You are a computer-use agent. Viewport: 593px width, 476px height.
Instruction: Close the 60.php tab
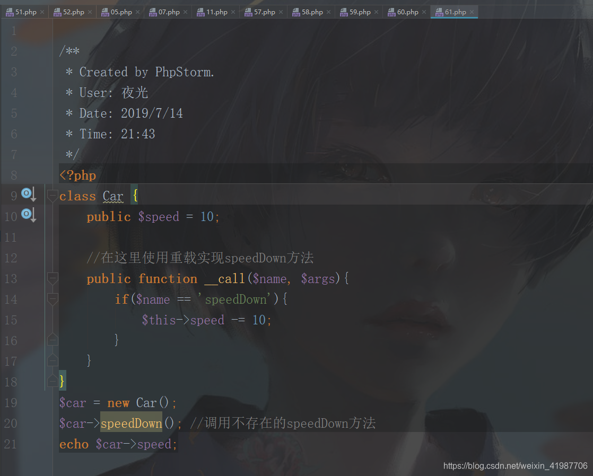424,12
